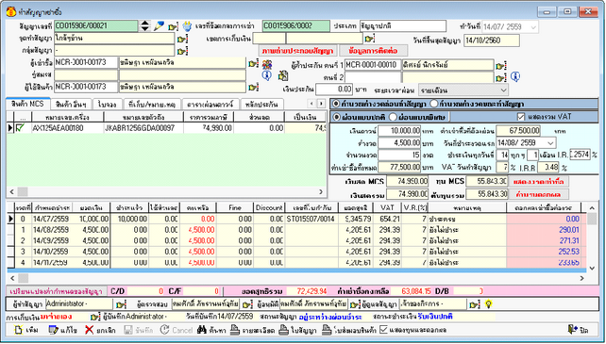
Task: Toggle the show VAT checkbox
Action: pyautogui.click(x=521, y=117)
